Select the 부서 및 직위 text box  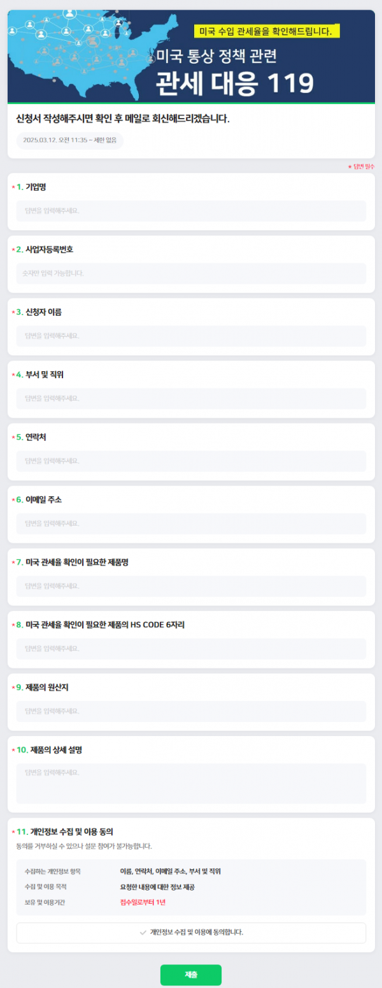191,398
